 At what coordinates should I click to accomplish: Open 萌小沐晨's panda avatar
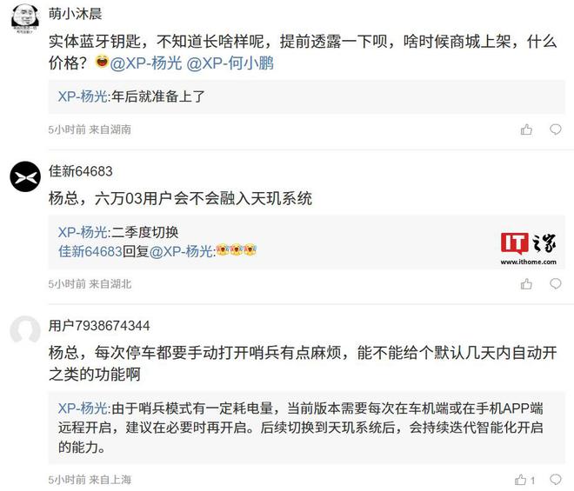point(25,18)
